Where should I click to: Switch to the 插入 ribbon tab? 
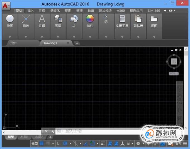pyautogui.click(x=30, y=11)
